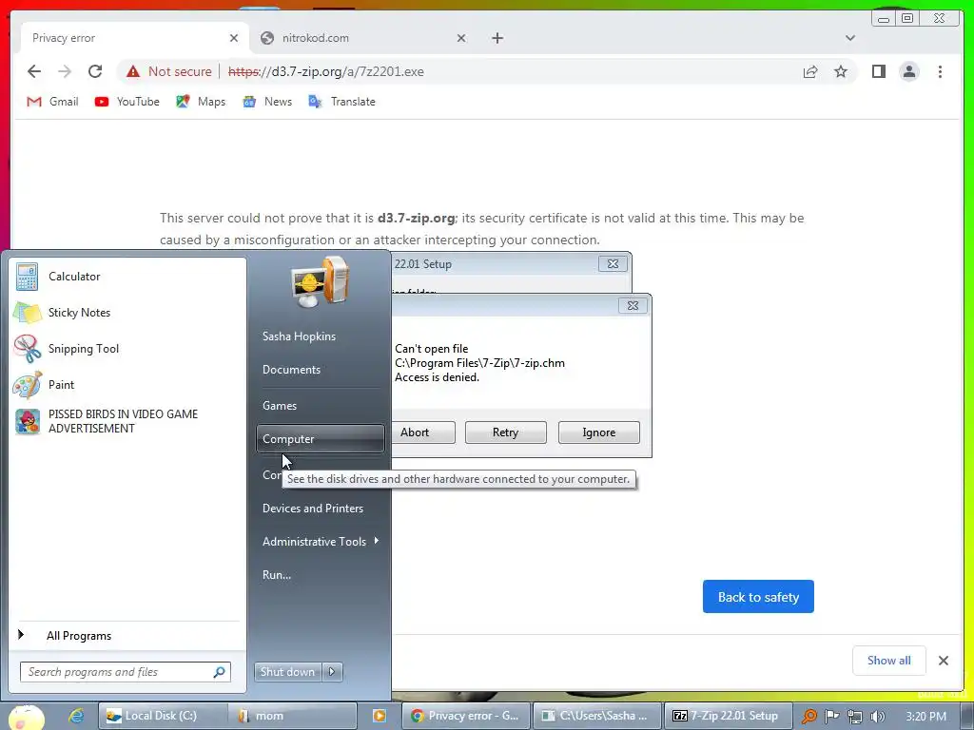Open the News bookmark
974x730 pixels.
(267, 102)
